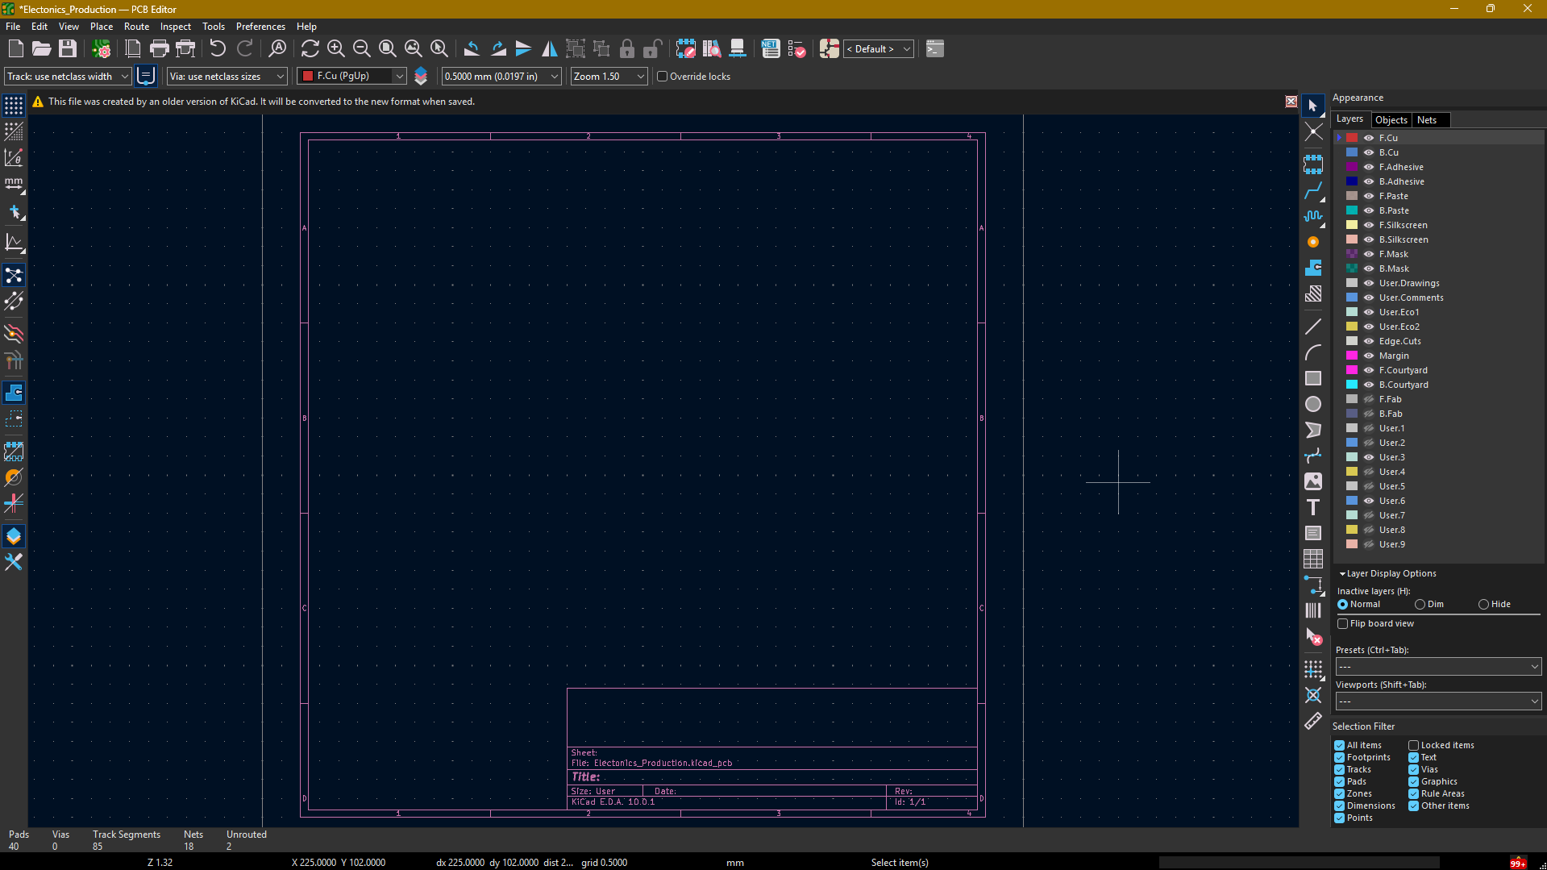
Task: Click the Margin layer color swatch
Action: click(x=1352, y=356)
